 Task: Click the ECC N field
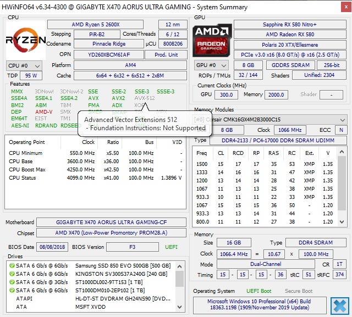341,130
